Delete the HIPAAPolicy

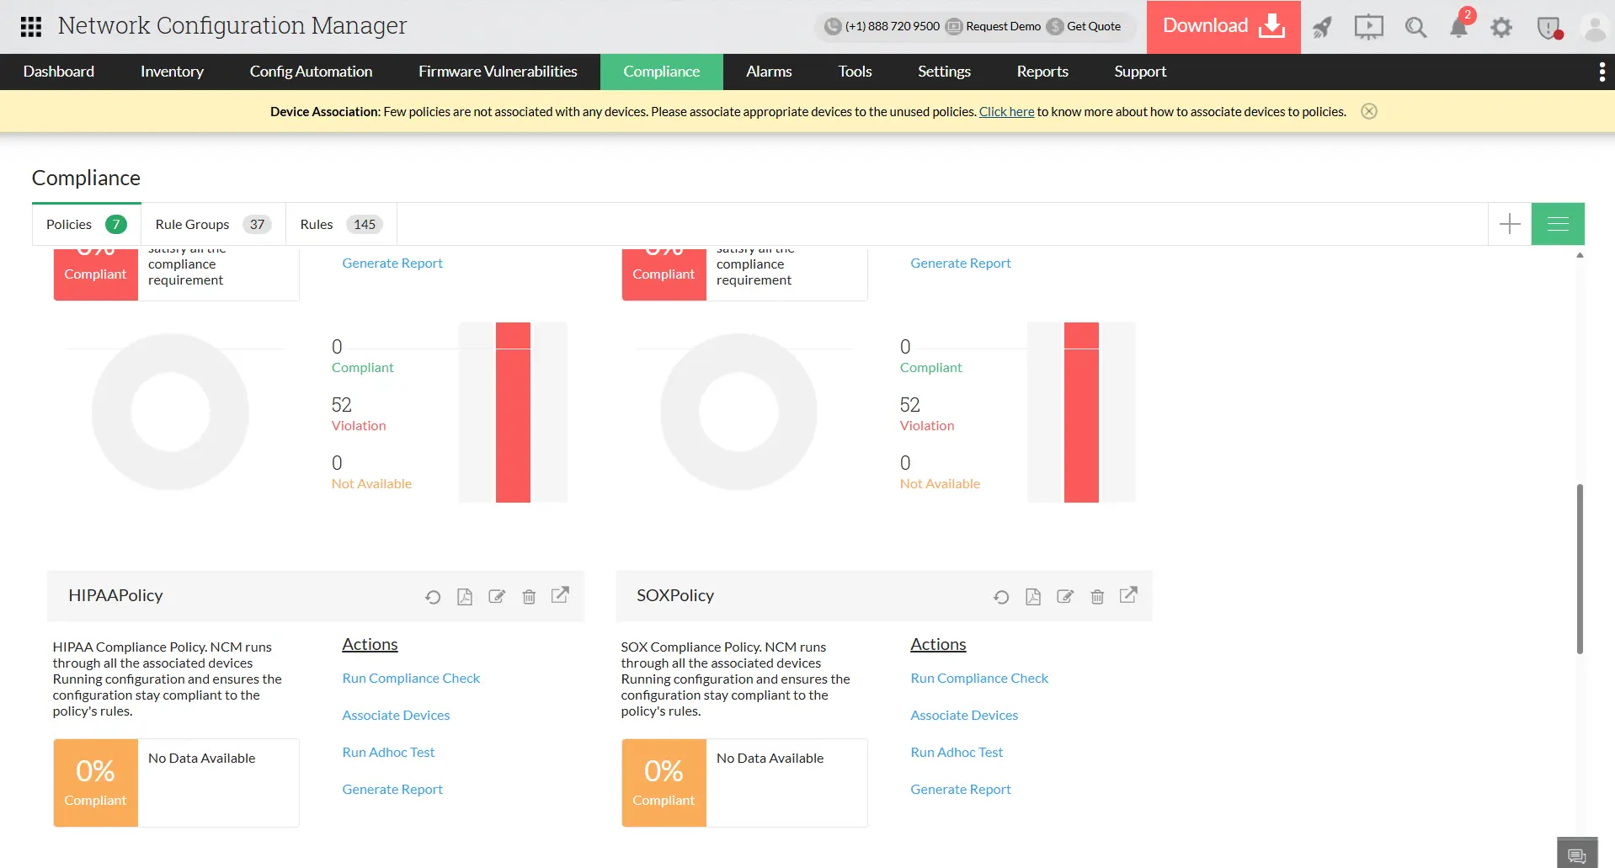[x=529, y=596]
